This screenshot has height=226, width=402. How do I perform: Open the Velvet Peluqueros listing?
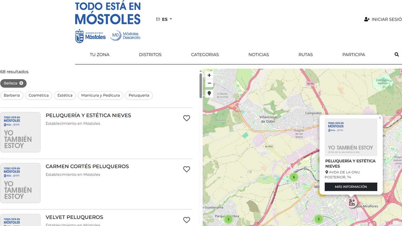click(x=74, y=217)
